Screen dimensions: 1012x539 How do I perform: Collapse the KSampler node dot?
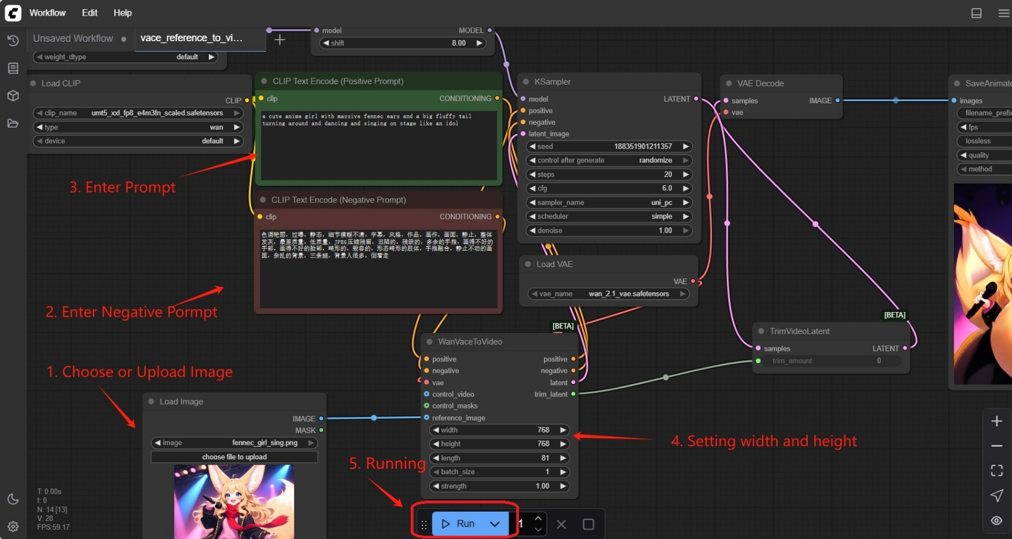526,82
